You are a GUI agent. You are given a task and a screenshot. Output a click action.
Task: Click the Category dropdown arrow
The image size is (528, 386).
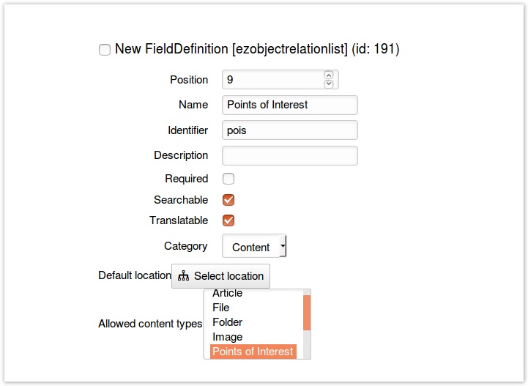click(283, 247)
